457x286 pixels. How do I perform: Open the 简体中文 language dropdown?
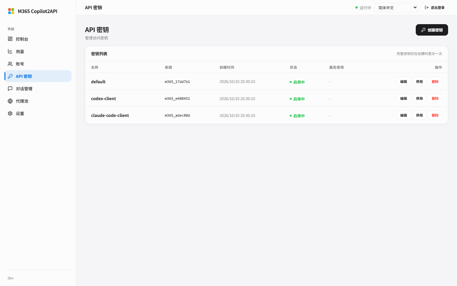(396, 8)
